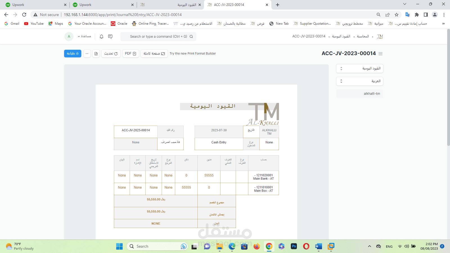Open Opera from the taskbar
The width and height of the screenshot is (450, 253).
coord(306,246)
